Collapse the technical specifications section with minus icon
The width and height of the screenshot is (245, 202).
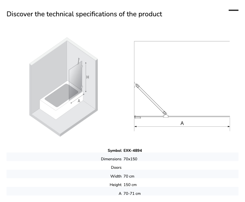(234, 10)
